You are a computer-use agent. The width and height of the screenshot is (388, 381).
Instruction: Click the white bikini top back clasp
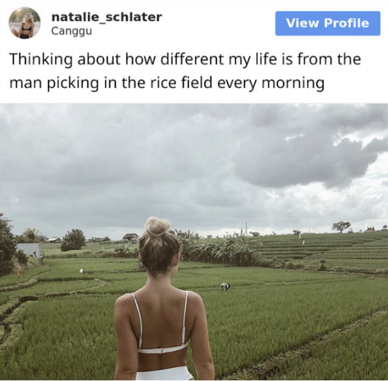(162, 351)
